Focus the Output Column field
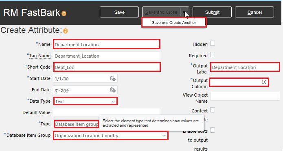 point(239,82)
